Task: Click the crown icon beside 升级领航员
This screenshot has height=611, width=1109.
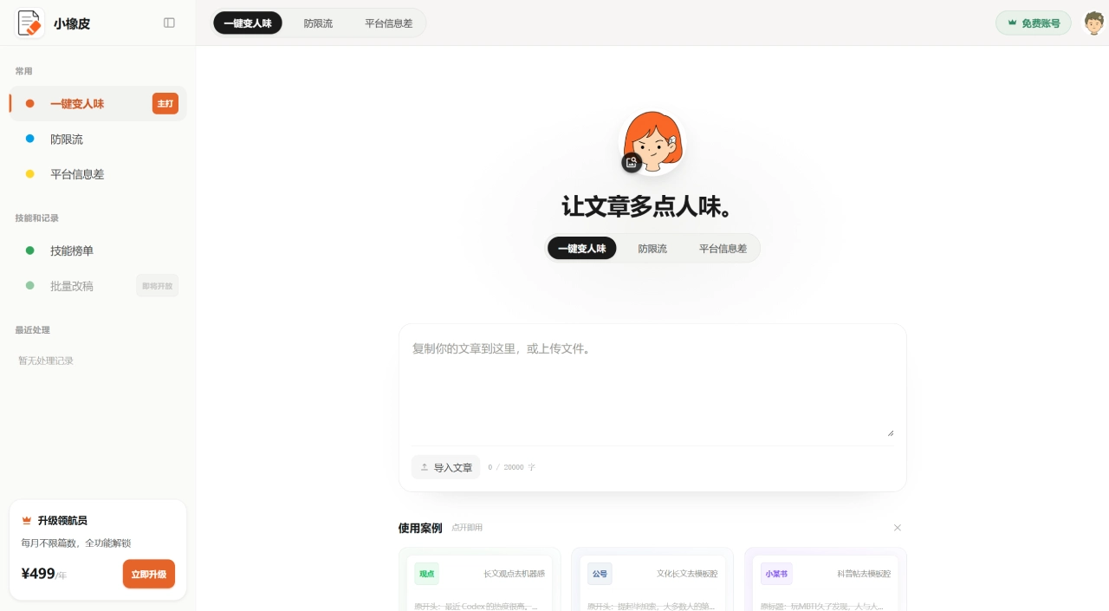Action: (27, 521)
